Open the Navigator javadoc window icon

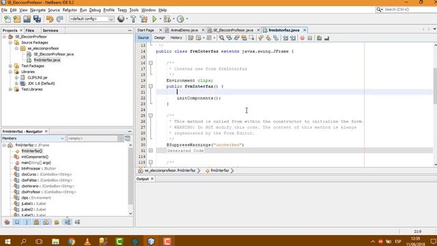tap(128, 138)
